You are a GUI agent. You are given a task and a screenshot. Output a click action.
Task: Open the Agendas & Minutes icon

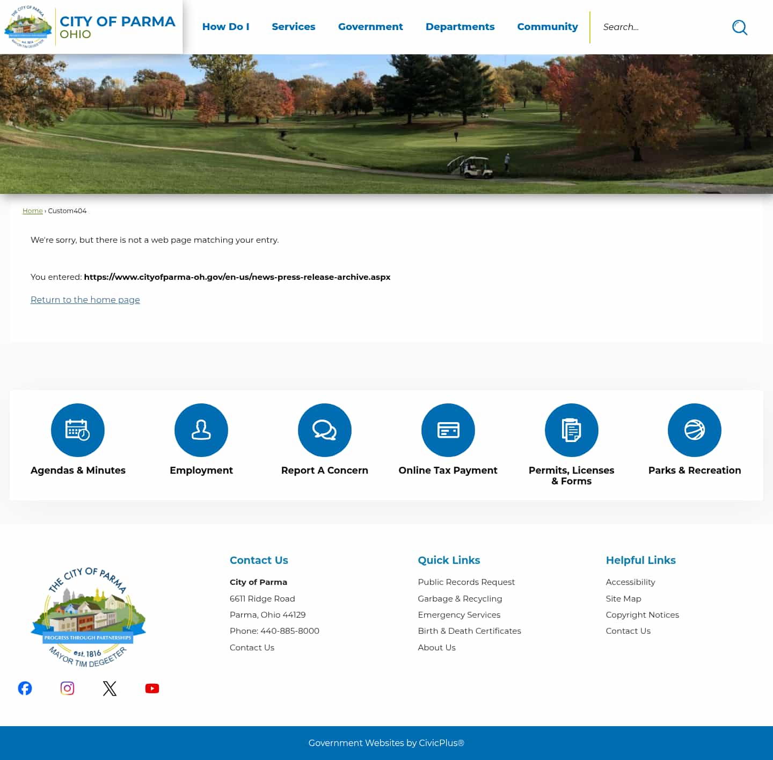tap(78, 430)
